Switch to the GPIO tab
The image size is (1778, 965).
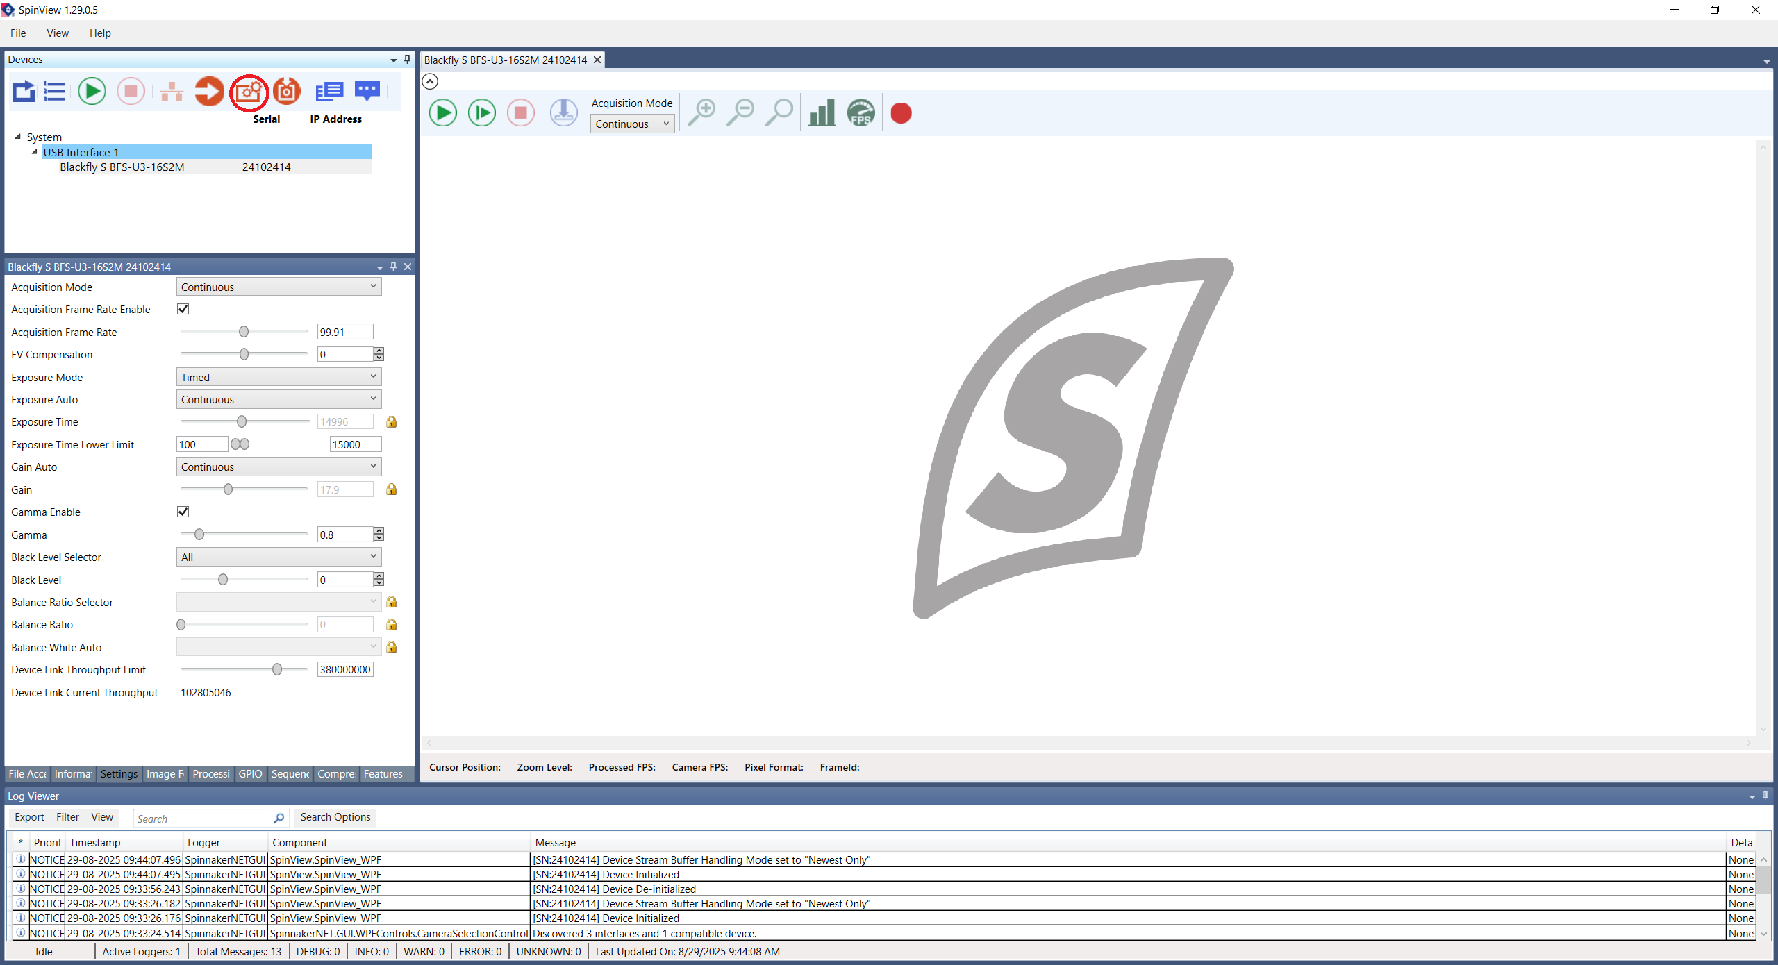(x=250, y=773)
